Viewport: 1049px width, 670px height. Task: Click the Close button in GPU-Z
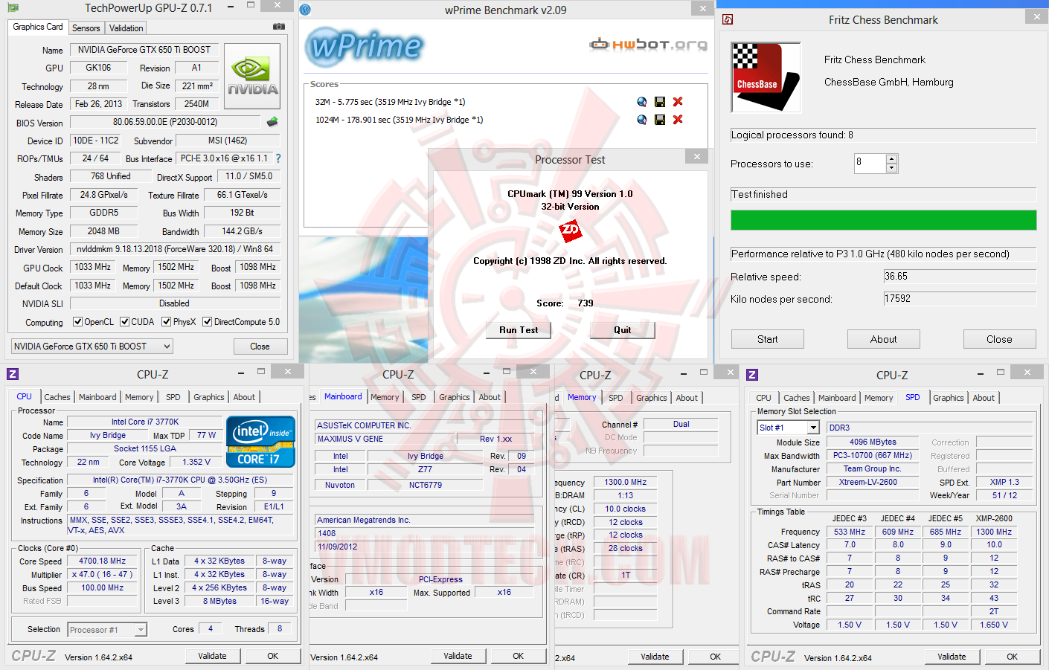tap(260, 347)
